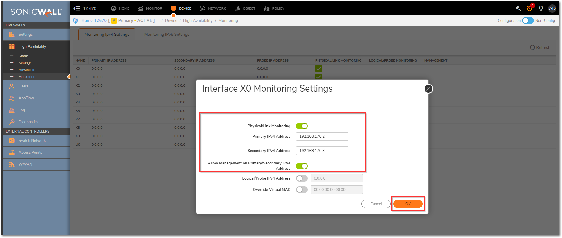Image resolution: width=562 pixels, height=238 pixels.
Task: Collapse the sidebar using TZ 670 menu icon
Action: [x=77, y=8]
